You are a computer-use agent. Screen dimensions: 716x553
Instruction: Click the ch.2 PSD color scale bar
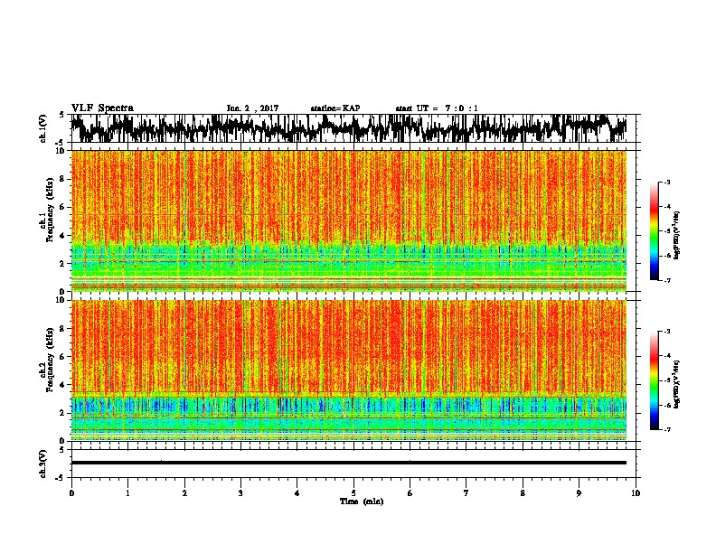point(654,380)
